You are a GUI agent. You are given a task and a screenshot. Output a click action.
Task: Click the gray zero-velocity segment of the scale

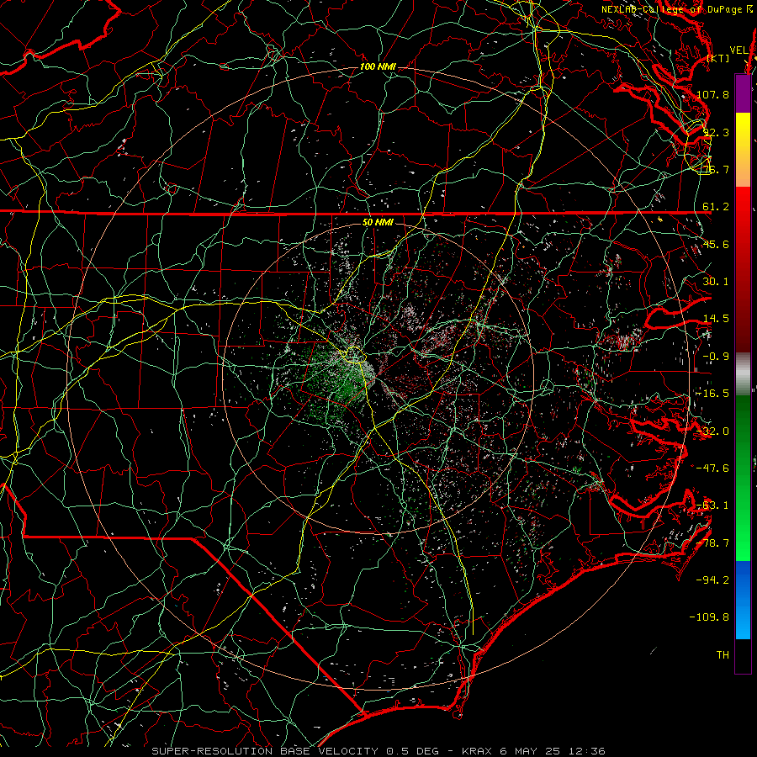pos(743,374)
